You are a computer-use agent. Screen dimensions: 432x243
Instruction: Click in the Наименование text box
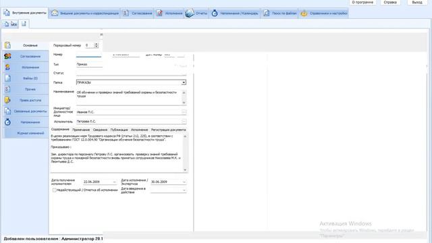tap(129, 97)
